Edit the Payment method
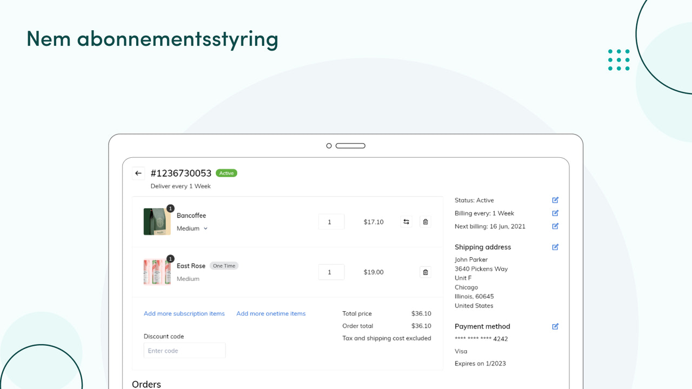Image resolution: width=692 pixels, height=389 pixels. (555, 326)
